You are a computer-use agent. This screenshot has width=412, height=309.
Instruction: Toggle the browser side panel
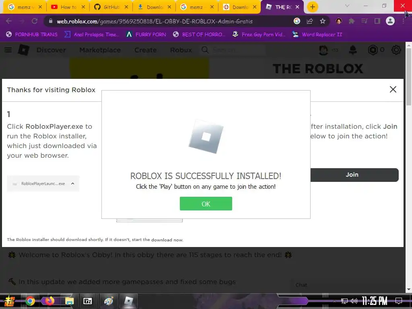[377, 21]
